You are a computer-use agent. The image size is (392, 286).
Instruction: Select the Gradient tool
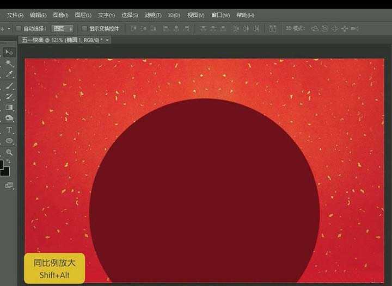point(9,108)
